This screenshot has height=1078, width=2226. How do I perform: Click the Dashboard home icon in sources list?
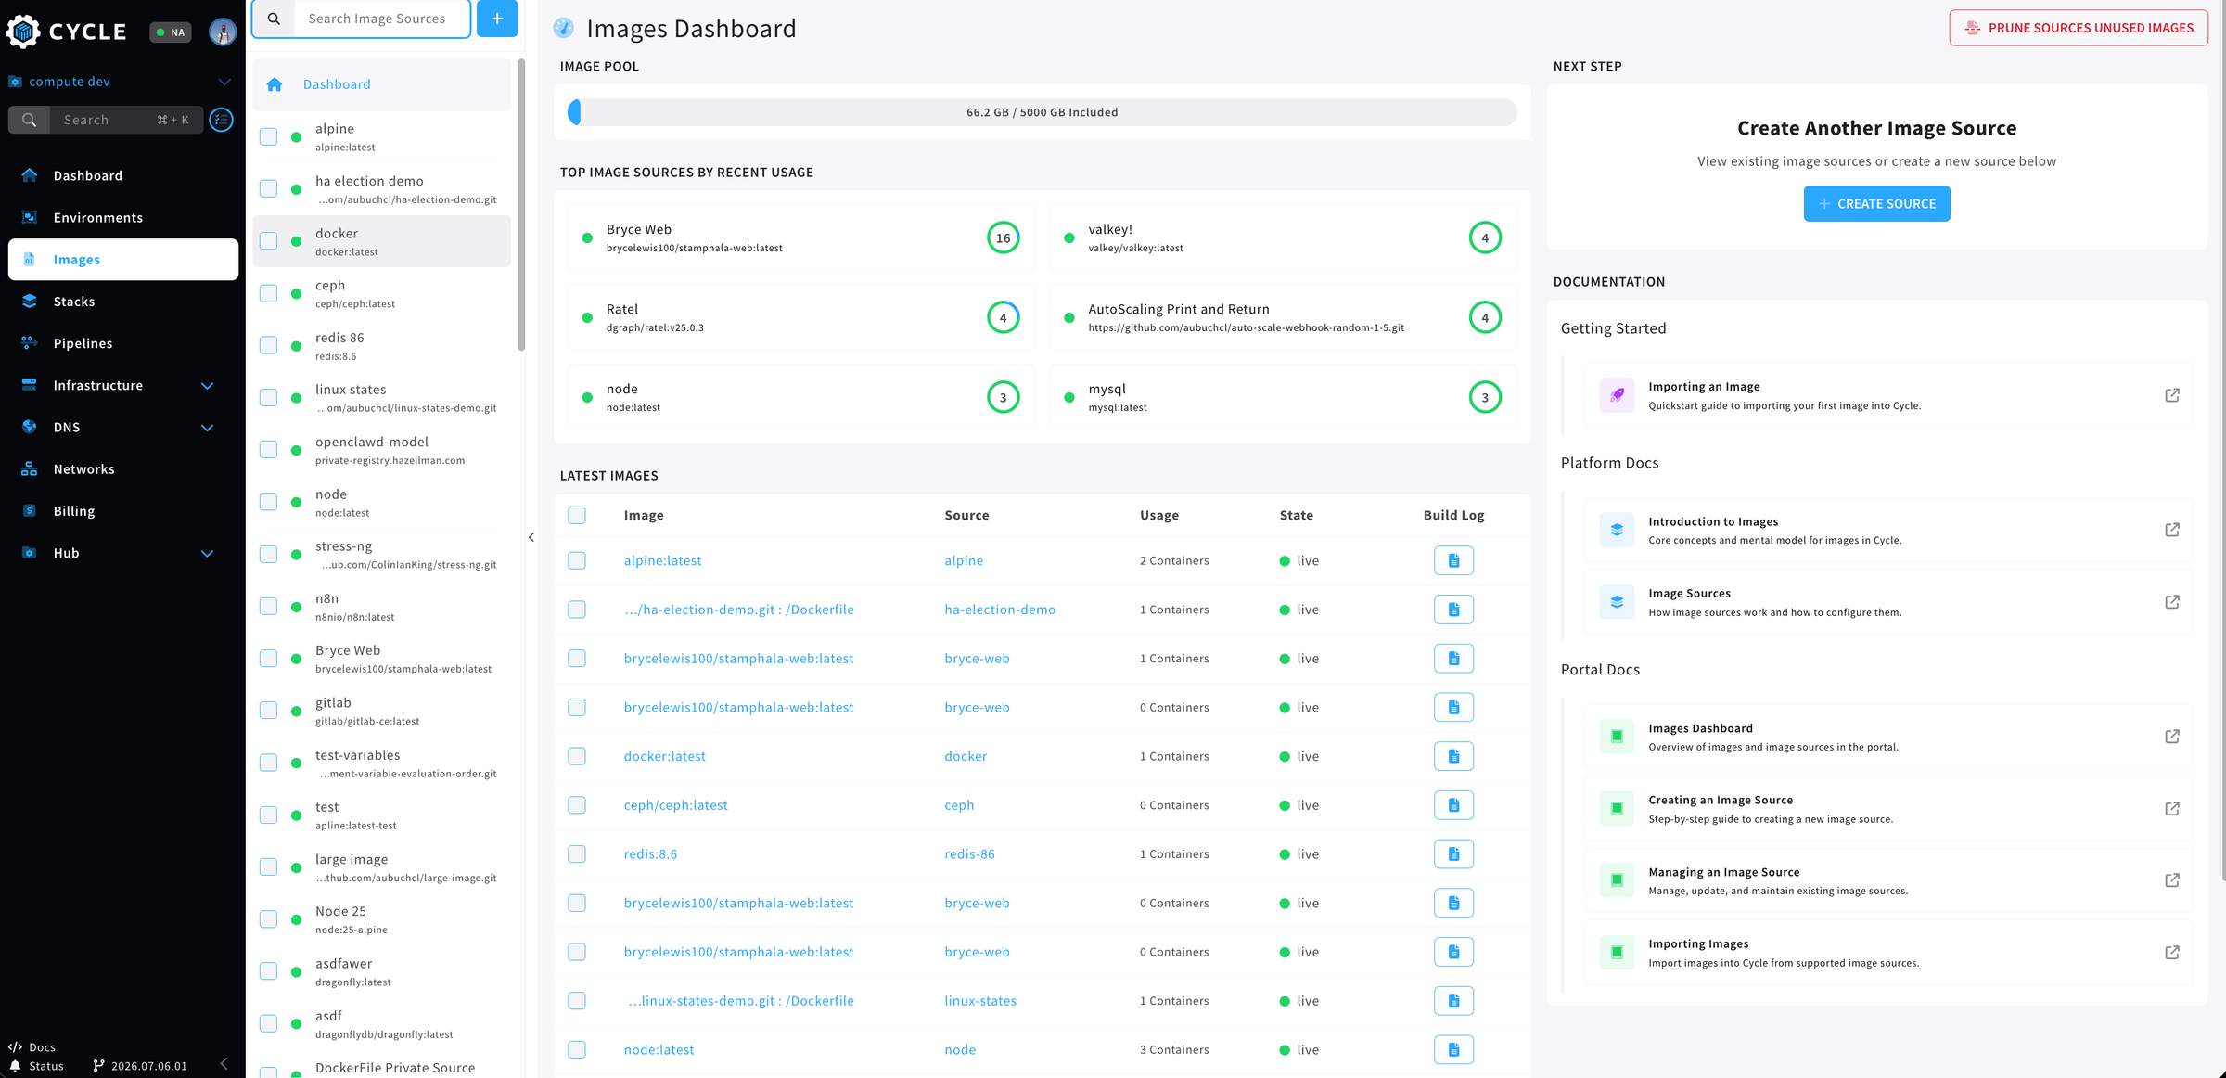pos(275,84)
